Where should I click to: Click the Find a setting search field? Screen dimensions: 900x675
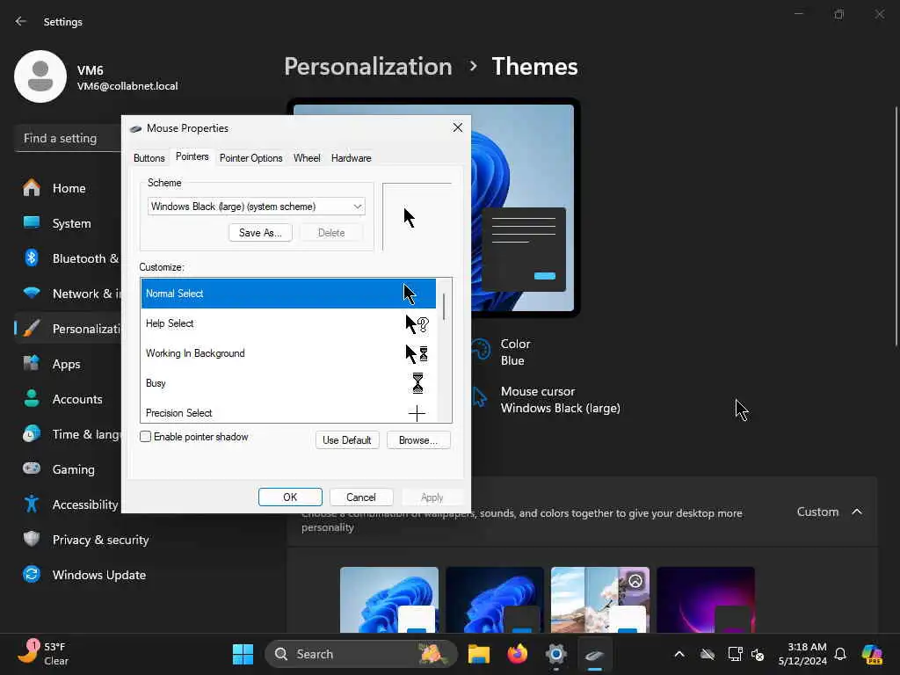(x=68, y=138)
